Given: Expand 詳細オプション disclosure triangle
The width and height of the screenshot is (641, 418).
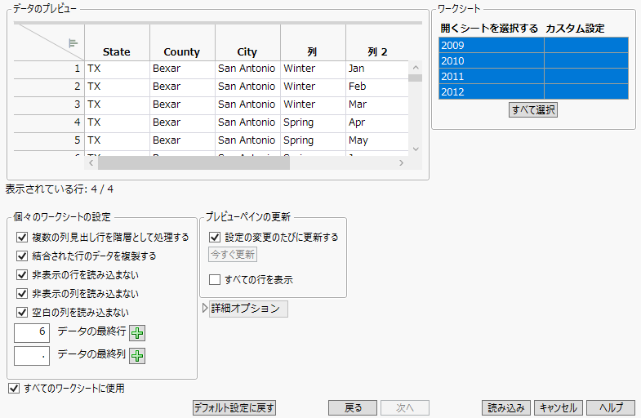Looking at the screenshot, I should click(x=205, y=309).
